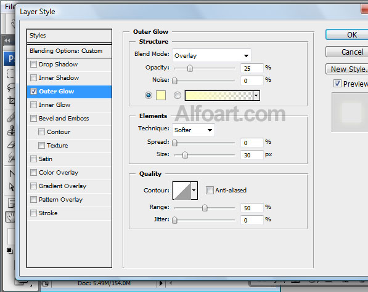Enable the Drop Shadow checkbox
The image size is (368, 292).
[x=33, y=64]
